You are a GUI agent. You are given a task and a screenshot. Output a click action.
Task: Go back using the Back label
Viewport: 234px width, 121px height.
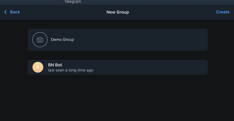(15, 12)
